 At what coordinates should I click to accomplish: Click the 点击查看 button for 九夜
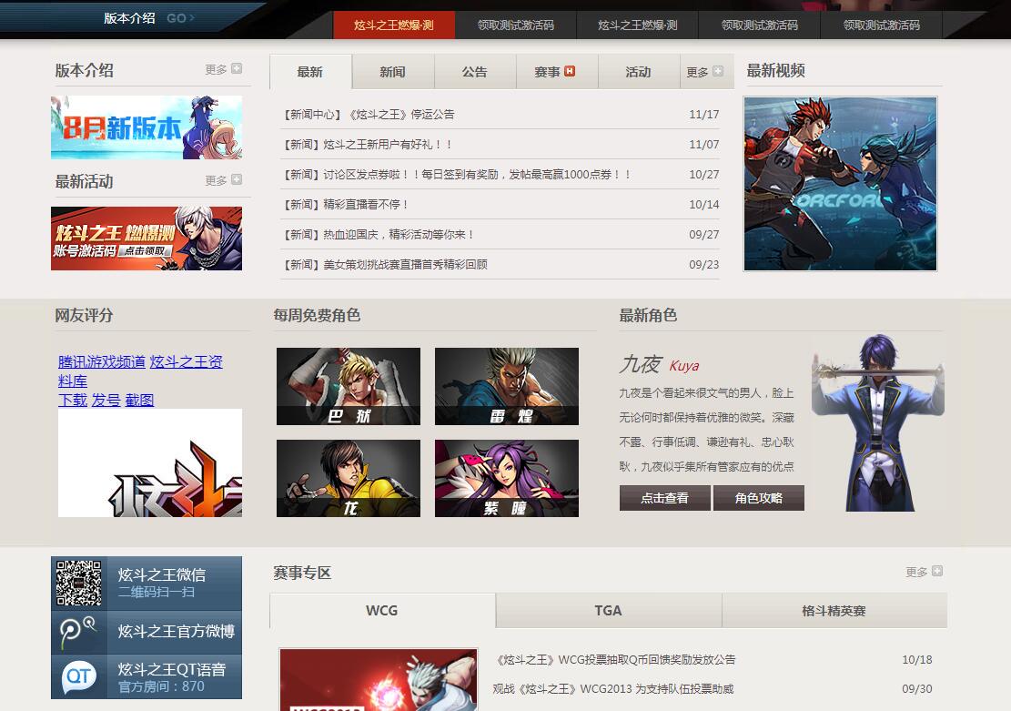665,498
